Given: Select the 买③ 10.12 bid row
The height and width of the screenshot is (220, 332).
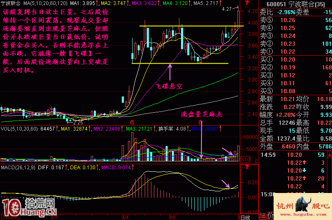Looking at the screenshot, I should coord(296,75).
